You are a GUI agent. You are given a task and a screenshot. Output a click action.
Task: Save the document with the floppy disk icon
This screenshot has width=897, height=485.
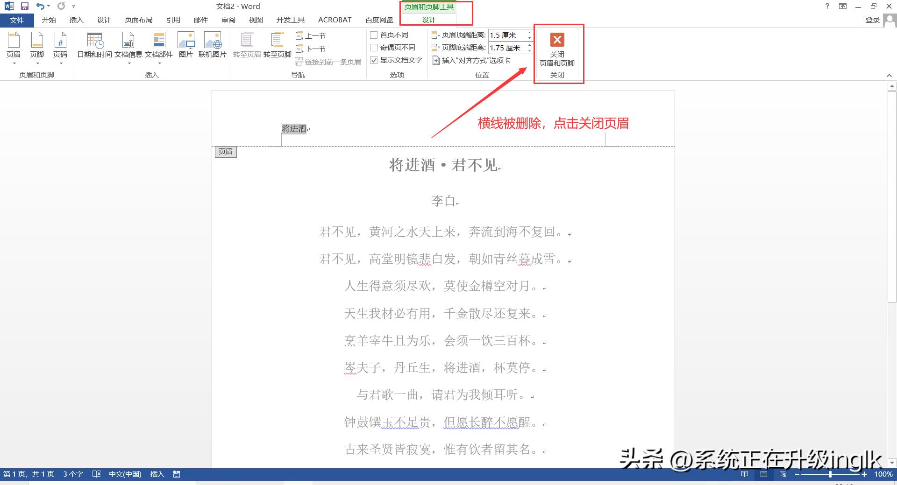tap(25, 6)
